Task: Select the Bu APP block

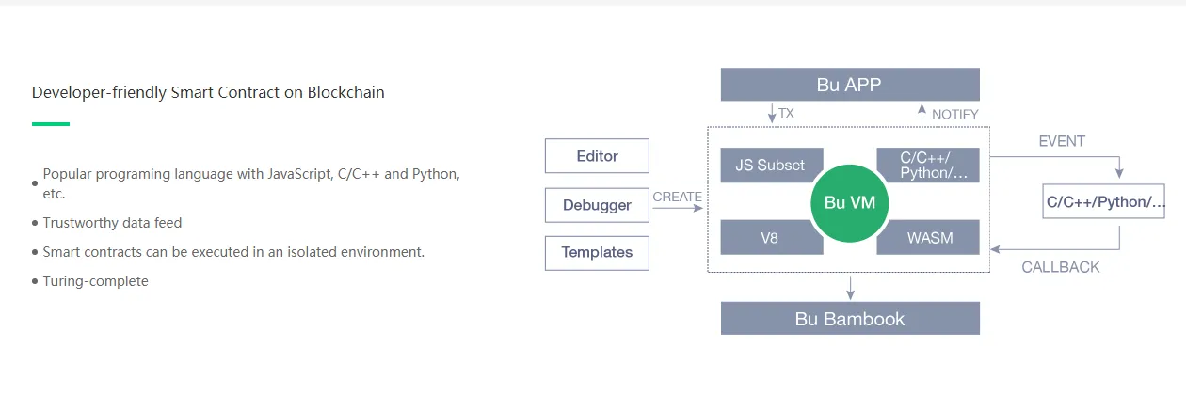Action: pyautogui.click(x=850, y=85)
